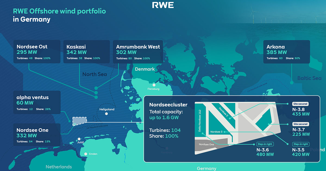The width and height of the screenshot is (326, 171).
Task: Toggle the Step-in right badge for N-3.6
Action: point(265,144)
